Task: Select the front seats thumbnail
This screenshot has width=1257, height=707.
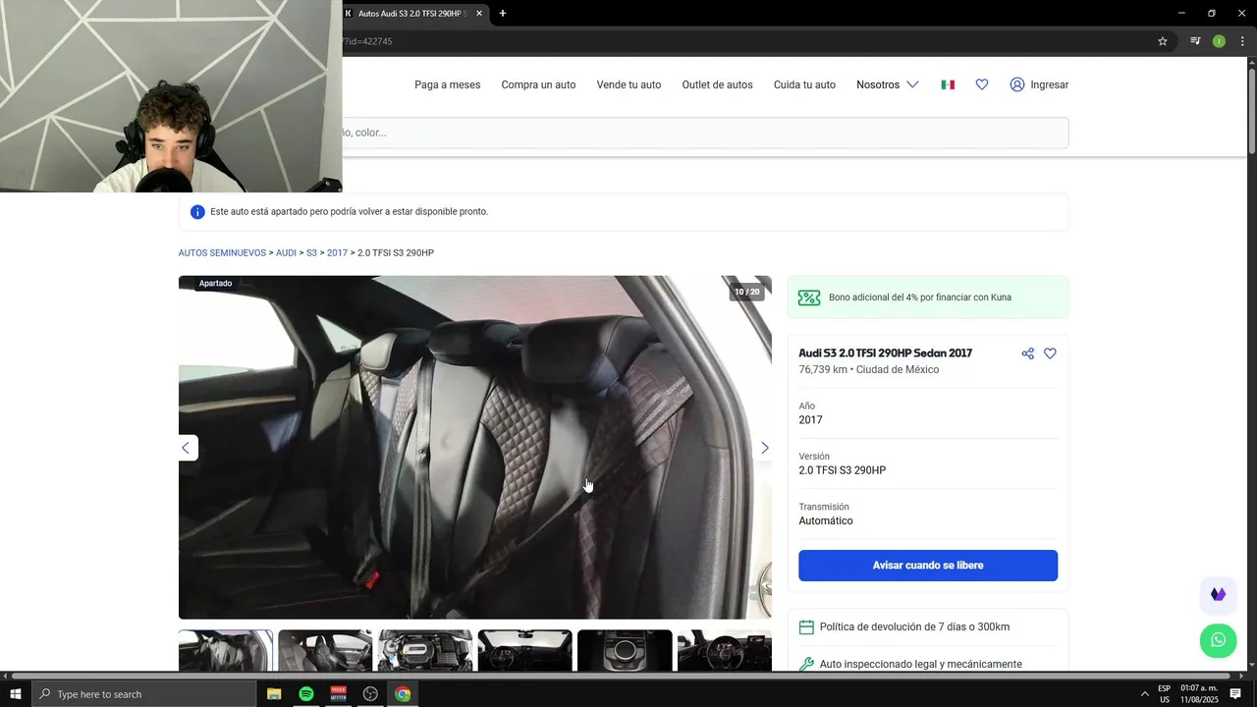Action: tap(325, 651)
